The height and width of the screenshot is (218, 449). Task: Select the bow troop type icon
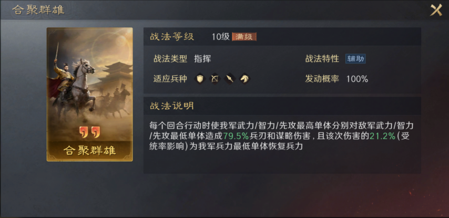[x=215, y=78]
